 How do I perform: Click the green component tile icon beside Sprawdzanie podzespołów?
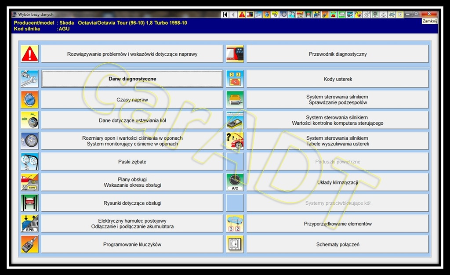235,100
